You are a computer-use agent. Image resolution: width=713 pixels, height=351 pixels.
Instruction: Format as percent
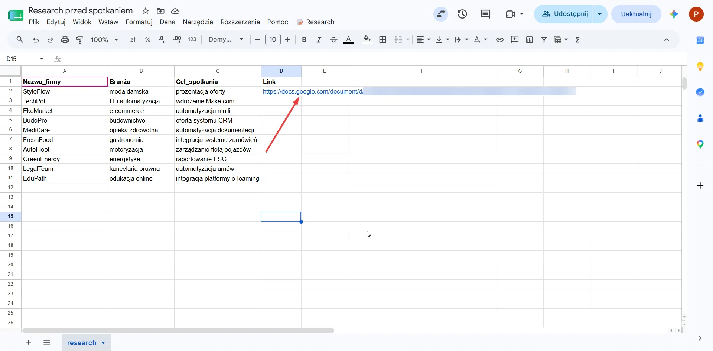(x=147, y=40)
